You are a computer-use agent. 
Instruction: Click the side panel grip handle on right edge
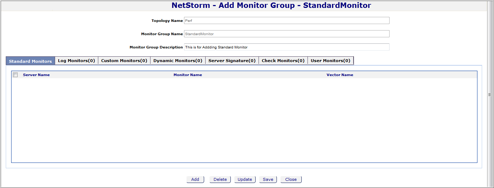[x=490, y=95]
